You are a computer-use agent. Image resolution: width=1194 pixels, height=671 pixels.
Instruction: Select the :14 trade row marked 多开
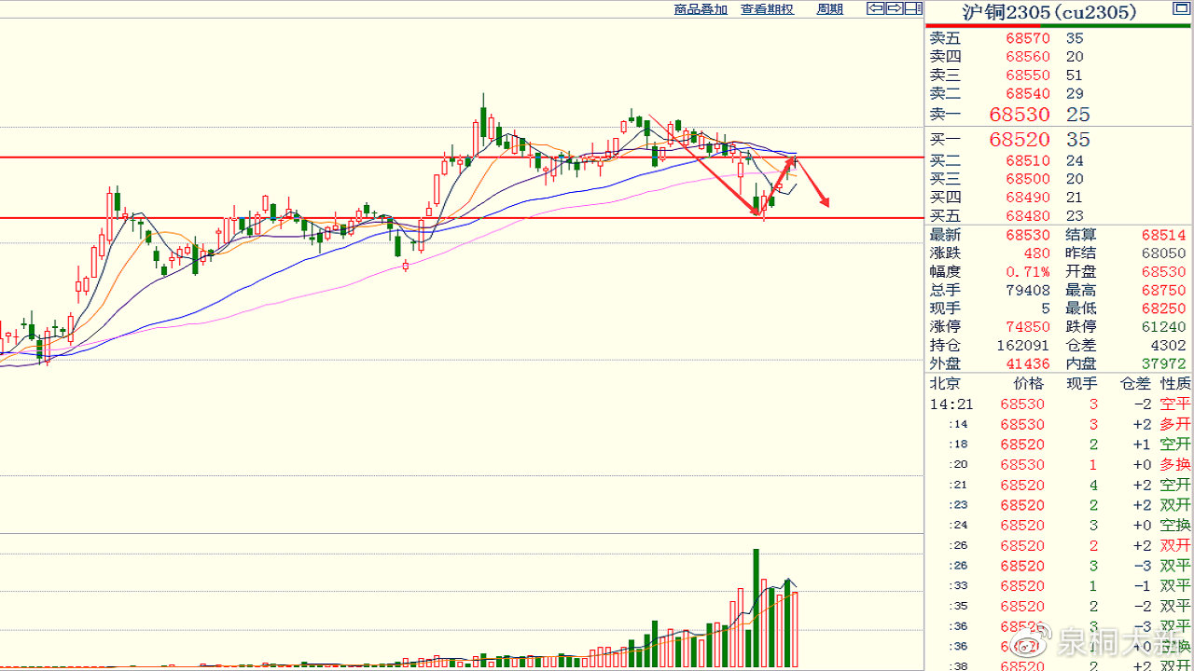1060,425
